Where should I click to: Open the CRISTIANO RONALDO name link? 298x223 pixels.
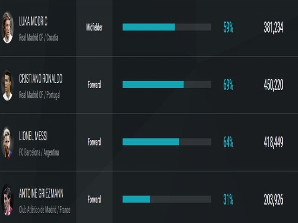click(41, 79)
